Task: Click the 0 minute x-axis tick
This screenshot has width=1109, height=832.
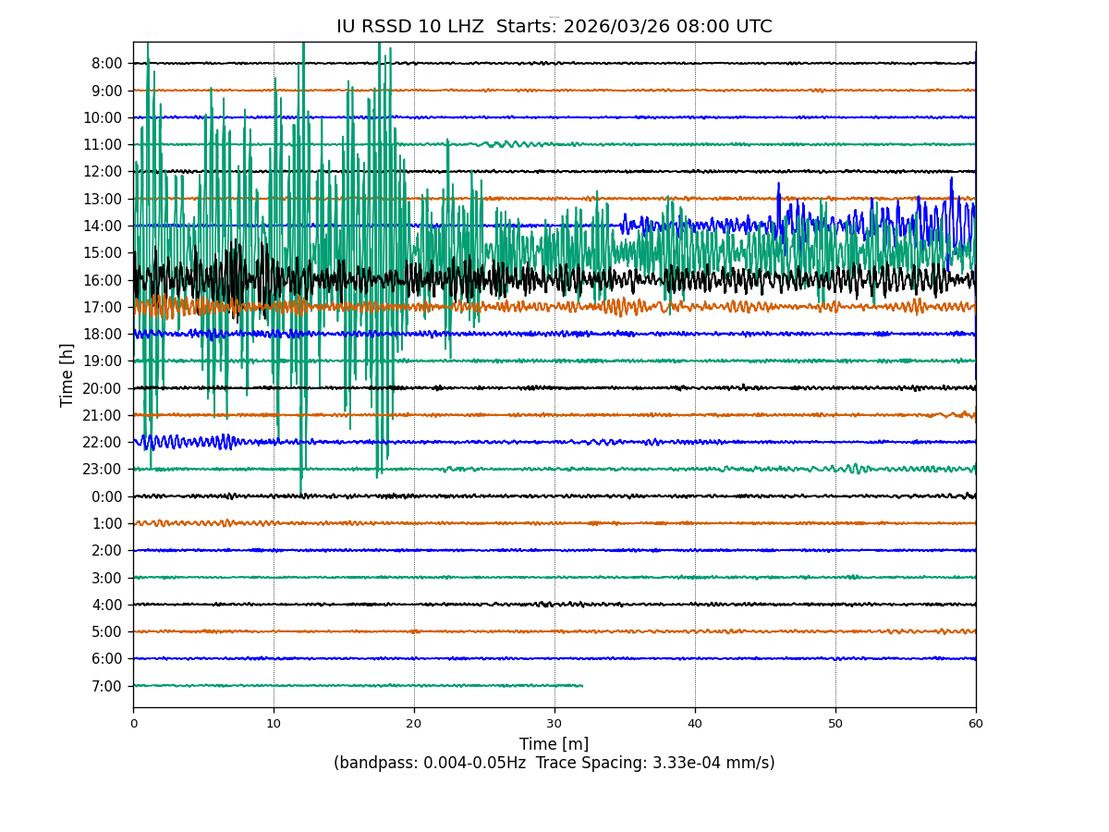Action: pyautogui.click(x=133, y=724)
